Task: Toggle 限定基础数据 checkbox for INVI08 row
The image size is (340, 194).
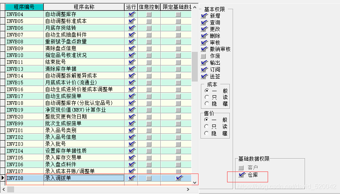Action: (x=179, y=178)
